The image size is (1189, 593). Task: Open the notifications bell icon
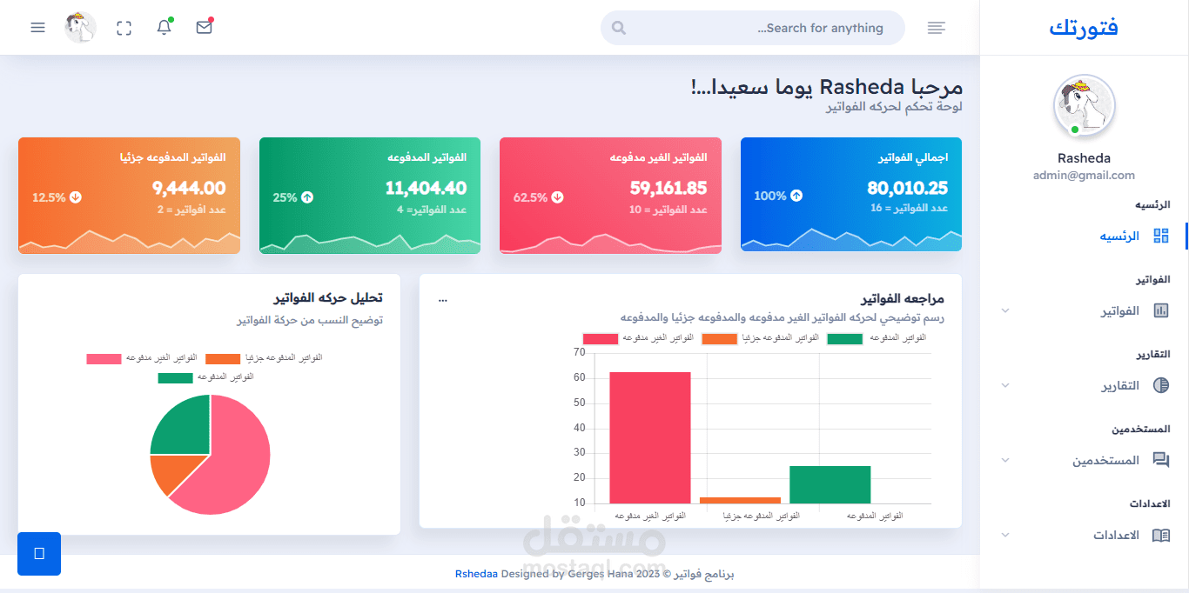pyautogui.click(x=165, y=27)
